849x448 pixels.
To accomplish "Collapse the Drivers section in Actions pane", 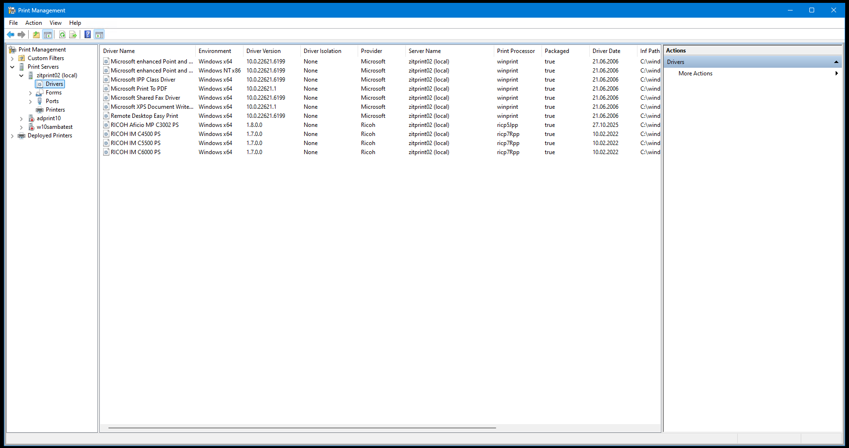I will [836, 62].
